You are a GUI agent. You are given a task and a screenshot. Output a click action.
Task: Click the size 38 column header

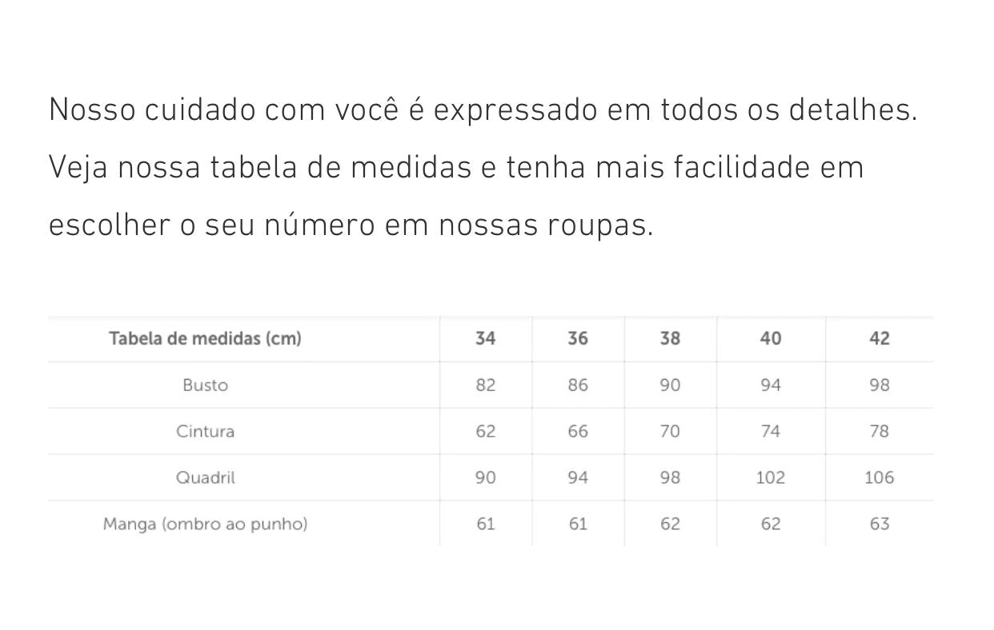(x=670, y=338)
